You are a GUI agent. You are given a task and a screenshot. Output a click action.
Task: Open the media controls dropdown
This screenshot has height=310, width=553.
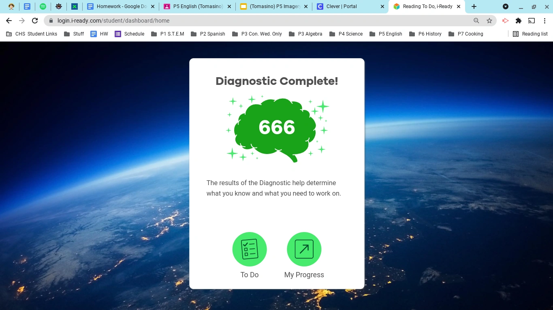(x=505, y=6)
